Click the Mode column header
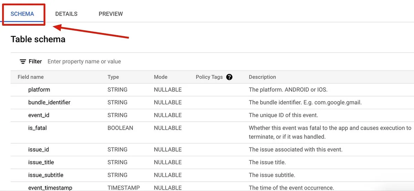 pyautogui.click(x=160, y=77)
